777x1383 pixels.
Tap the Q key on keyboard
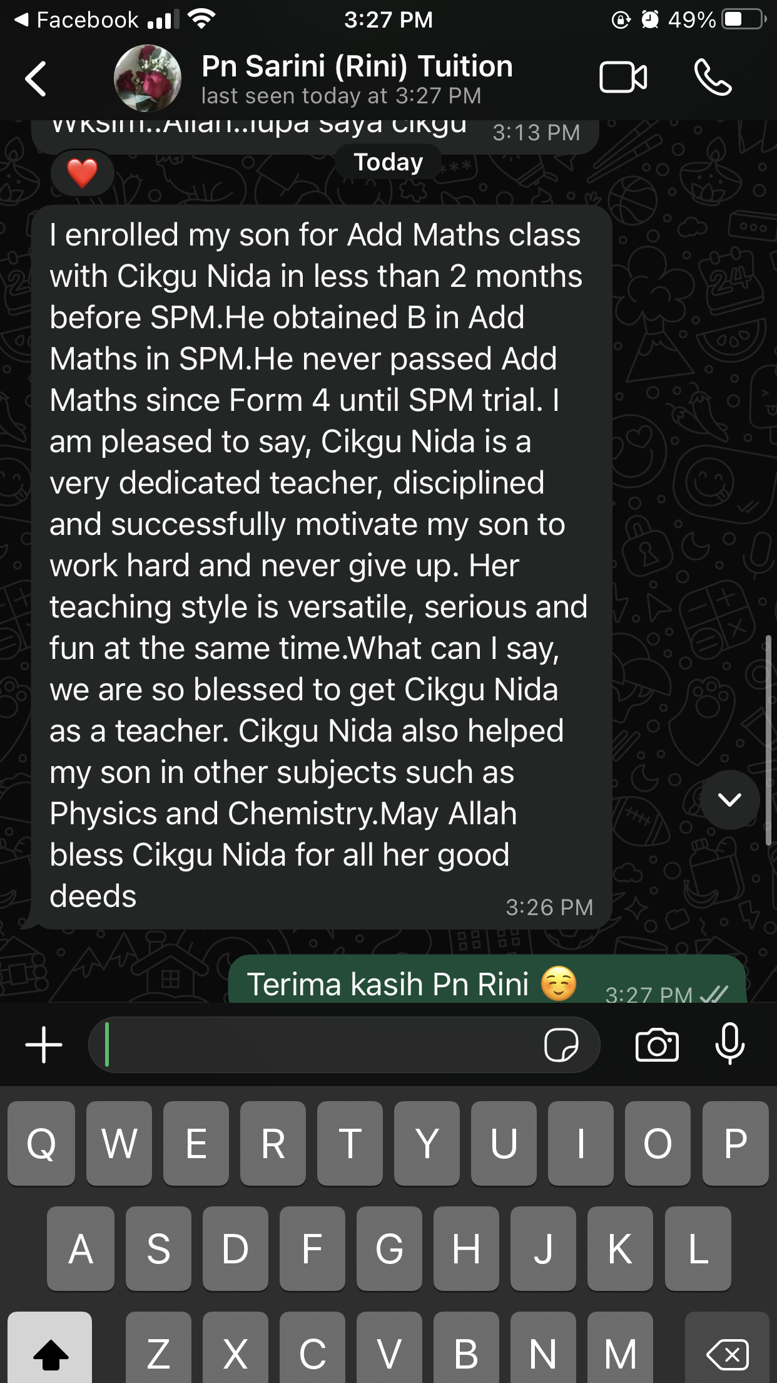(41, 1143)
